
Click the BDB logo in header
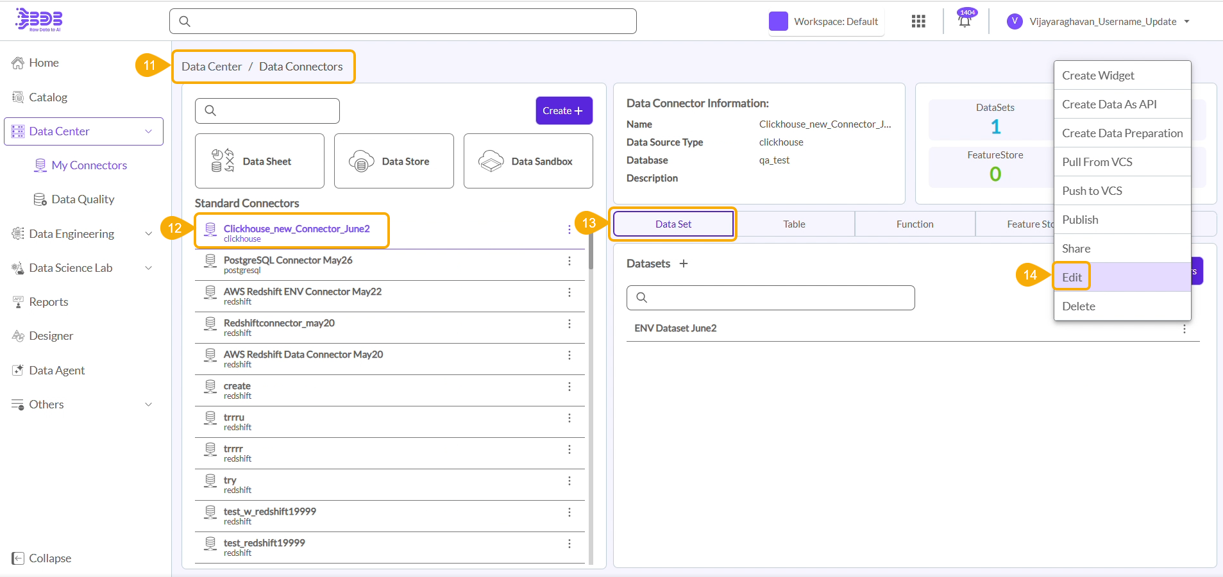click(x=39, y=20)
